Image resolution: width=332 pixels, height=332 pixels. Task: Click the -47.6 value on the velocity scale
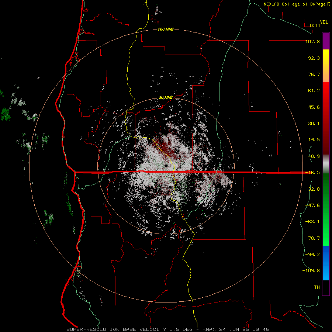tap(312, 205)
